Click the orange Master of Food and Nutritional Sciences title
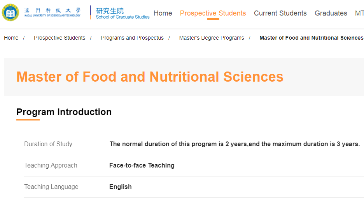Image resolution: width=364 pixels, height=199 pixels. (150, 77)
